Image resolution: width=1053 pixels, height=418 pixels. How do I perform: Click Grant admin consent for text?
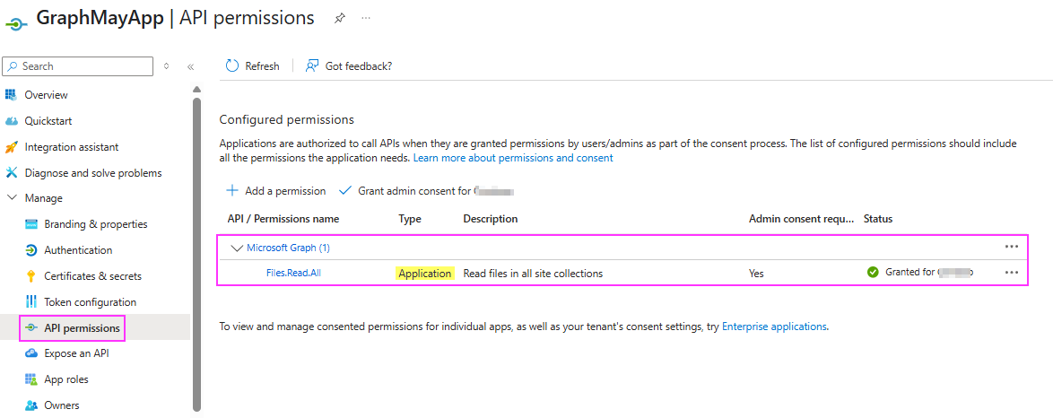pyautogui.click(x=414, y=191)
